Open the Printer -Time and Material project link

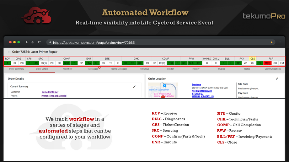54,96
